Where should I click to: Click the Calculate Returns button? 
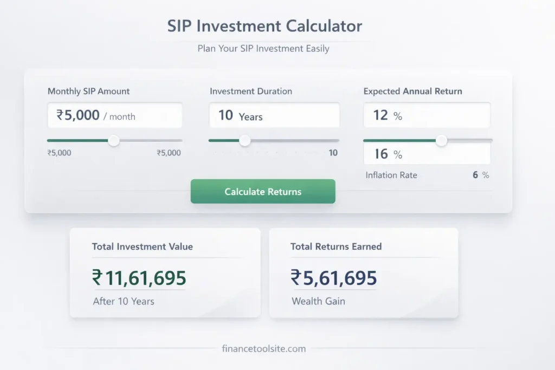pyautogui.click(x=262, y=191)
